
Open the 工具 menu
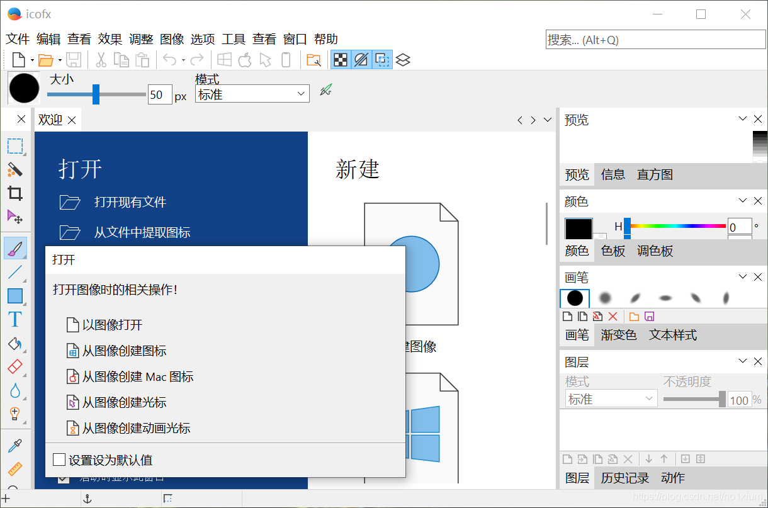click(x=234, y=39)
